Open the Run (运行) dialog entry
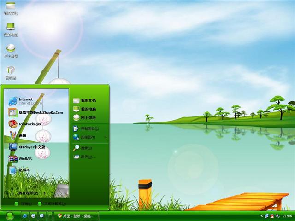This screenshot has width=295, height=221. (x=84, y=157)
